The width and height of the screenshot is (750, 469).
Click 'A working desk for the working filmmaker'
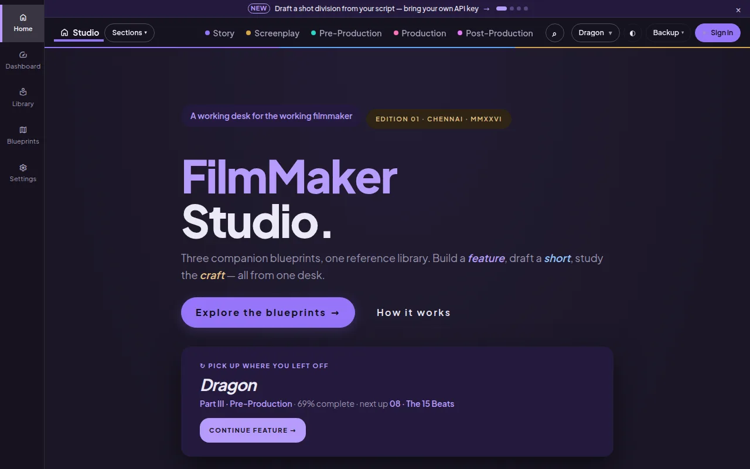[x=271, y=116]
